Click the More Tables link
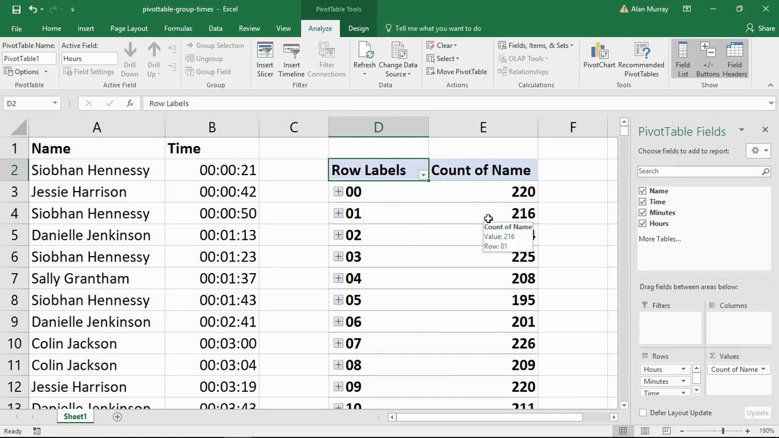Image resolution: width=779 pixels, height=438 pixels. tap(659, 239)
